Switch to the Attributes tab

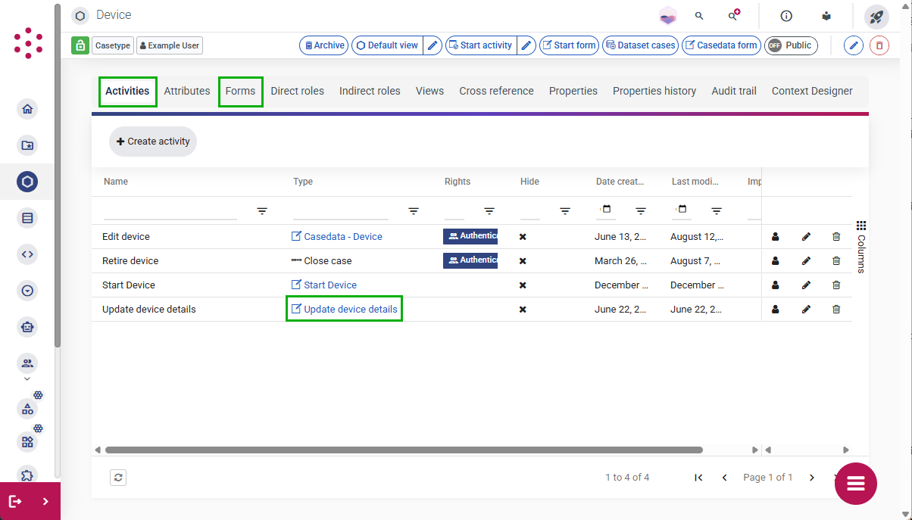pos(187,91)
